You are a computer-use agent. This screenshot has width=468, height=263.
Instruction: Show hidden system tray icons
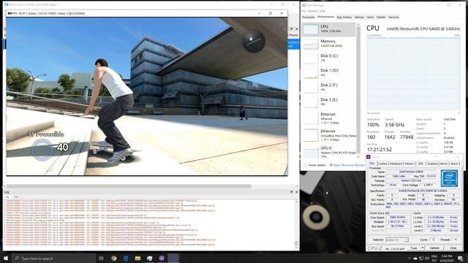tap(409, 258)
